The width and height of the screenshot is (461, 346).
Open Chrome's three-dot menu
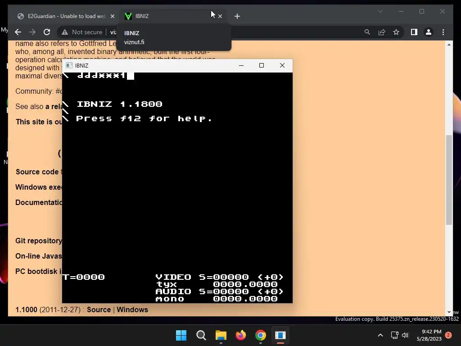coord(443,32)
